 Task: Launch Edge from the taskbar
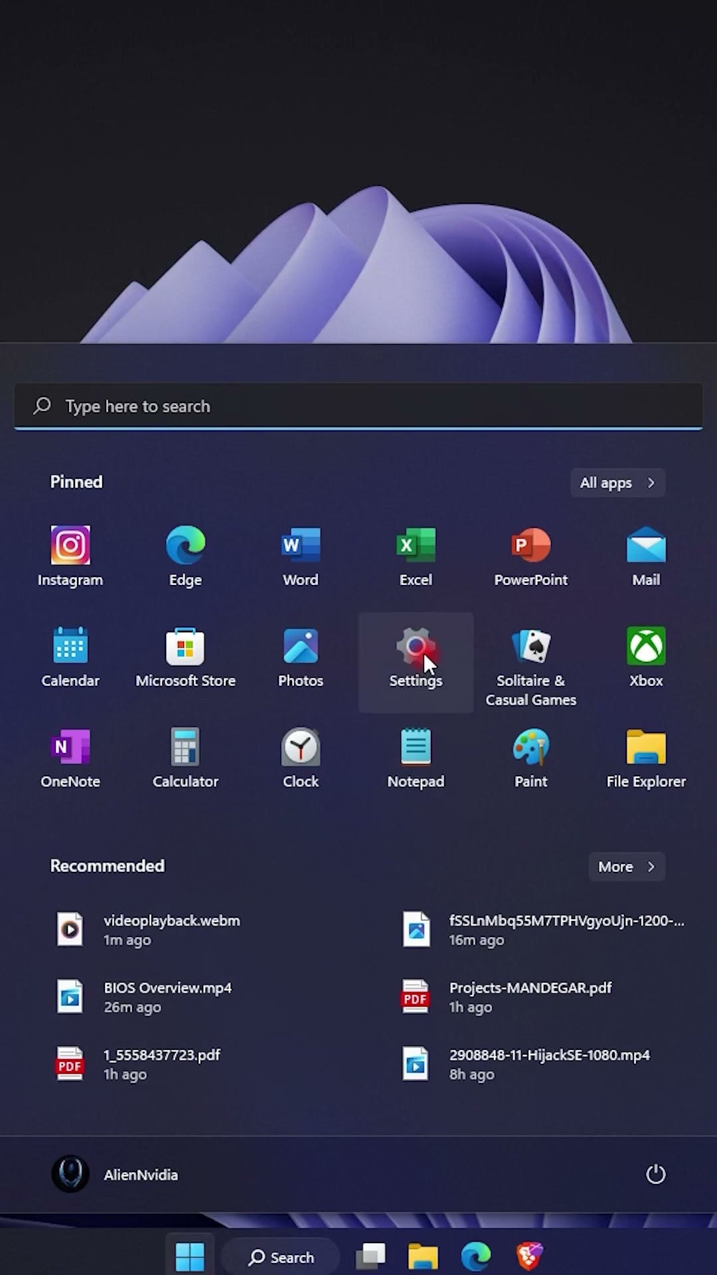[x=476, y=1256]
